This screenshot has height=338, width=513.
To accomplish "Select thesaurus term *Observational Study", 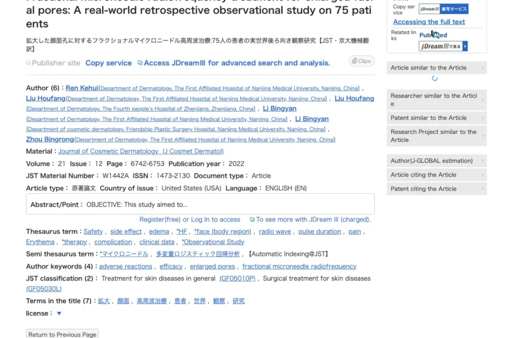I will click(213, 242).
